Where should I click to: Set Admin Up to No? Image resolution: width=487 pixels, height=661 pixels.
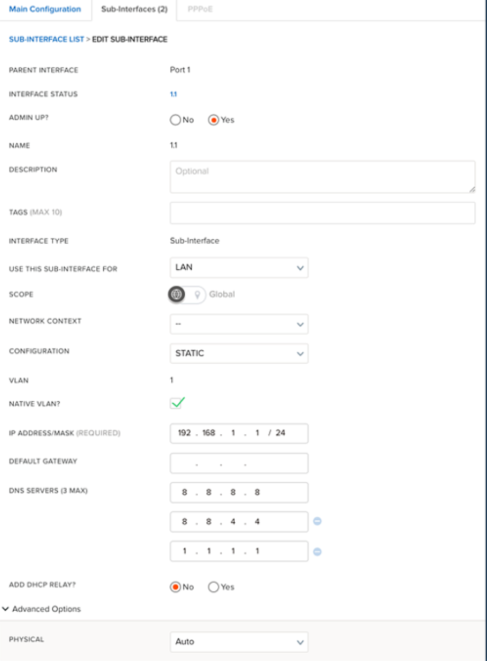click(176, 120)
